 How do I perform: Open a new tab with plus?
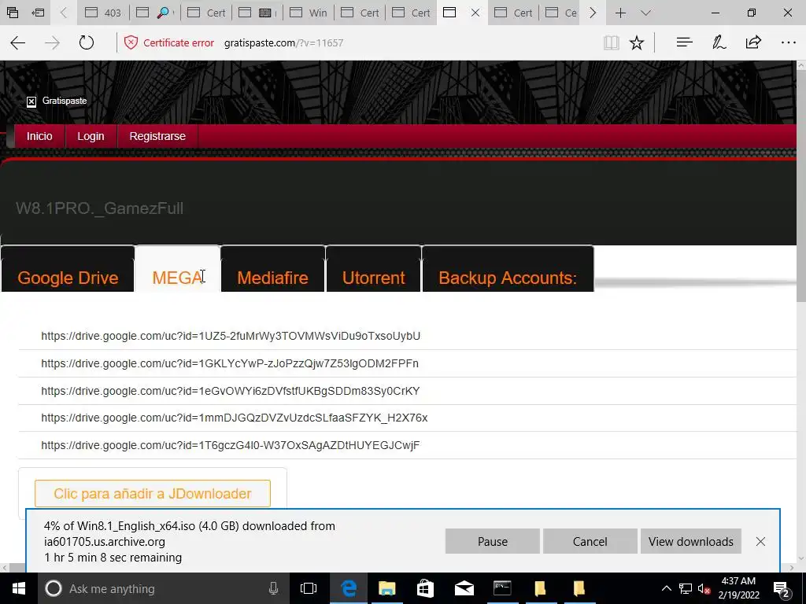pos(620,13)
